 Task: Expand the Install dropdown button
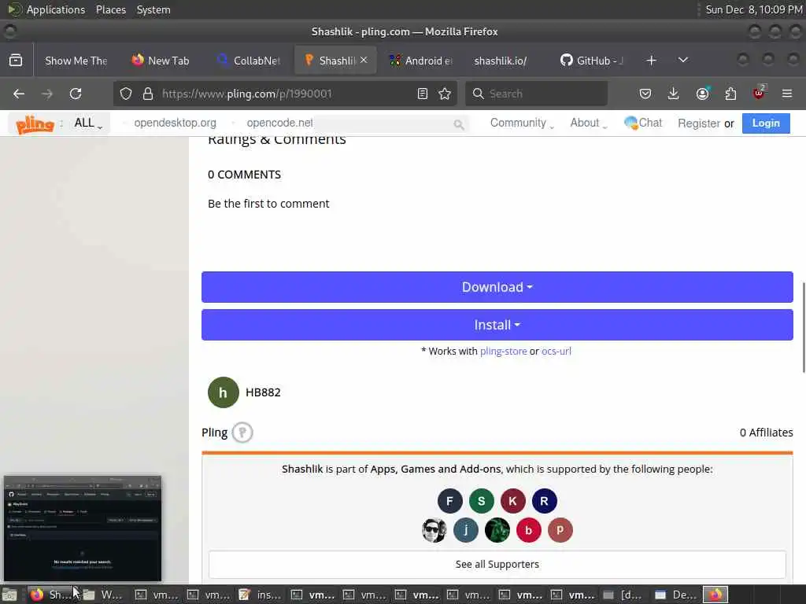pos(497,325)
